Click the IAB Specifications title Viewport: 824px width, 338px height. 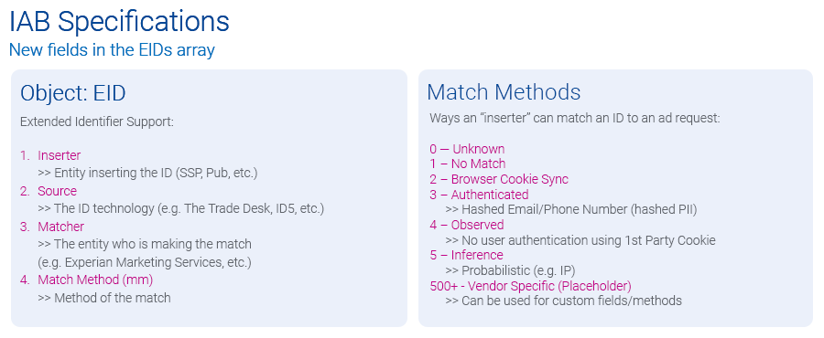[119, 23]
